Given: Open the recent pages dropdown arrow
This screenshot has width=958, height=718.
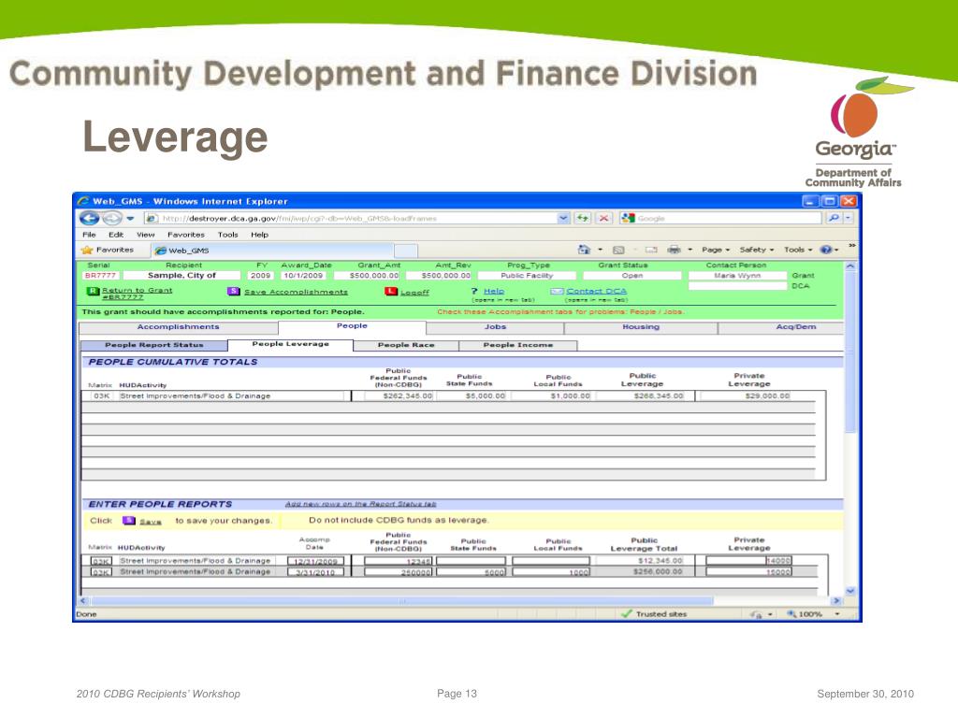Looking at the screenshot, I should point(130,219).
